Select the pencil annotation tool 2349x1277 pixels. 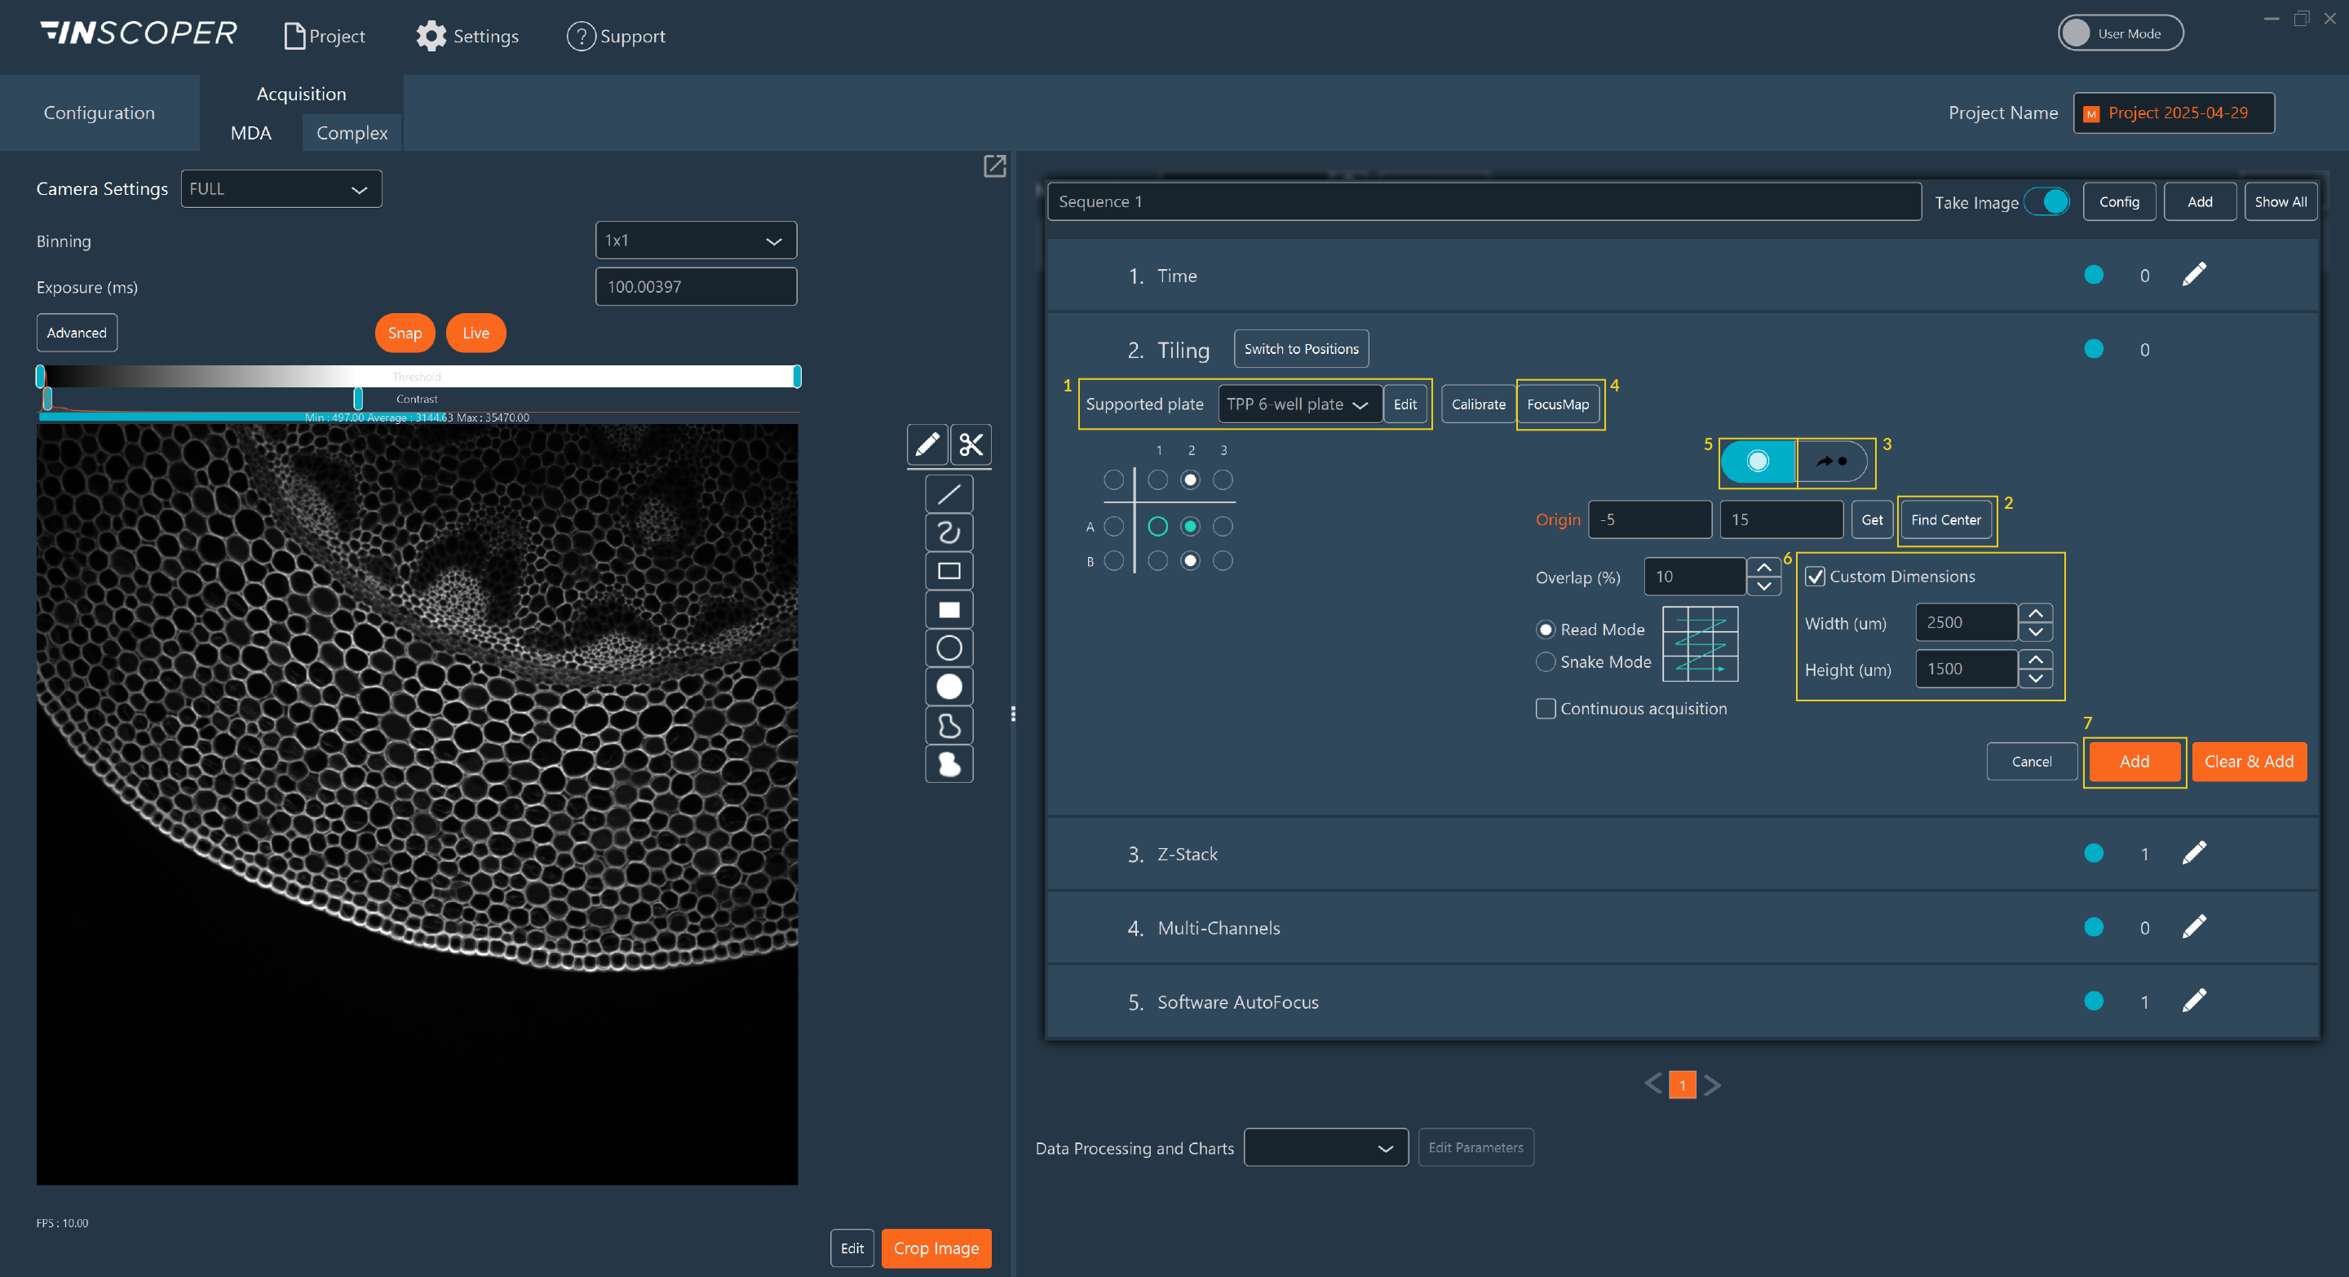[x=927, y=444]
